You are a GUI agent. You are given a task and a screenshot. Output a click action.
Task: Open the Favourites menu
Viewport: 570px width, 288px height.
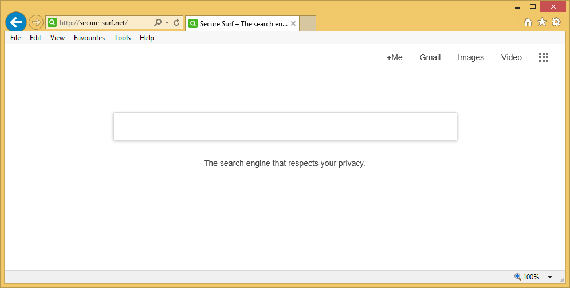(89, 38)
